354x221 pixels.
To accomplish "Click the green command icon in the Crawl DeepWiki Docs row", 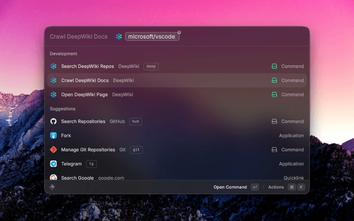I will point(274,80).
